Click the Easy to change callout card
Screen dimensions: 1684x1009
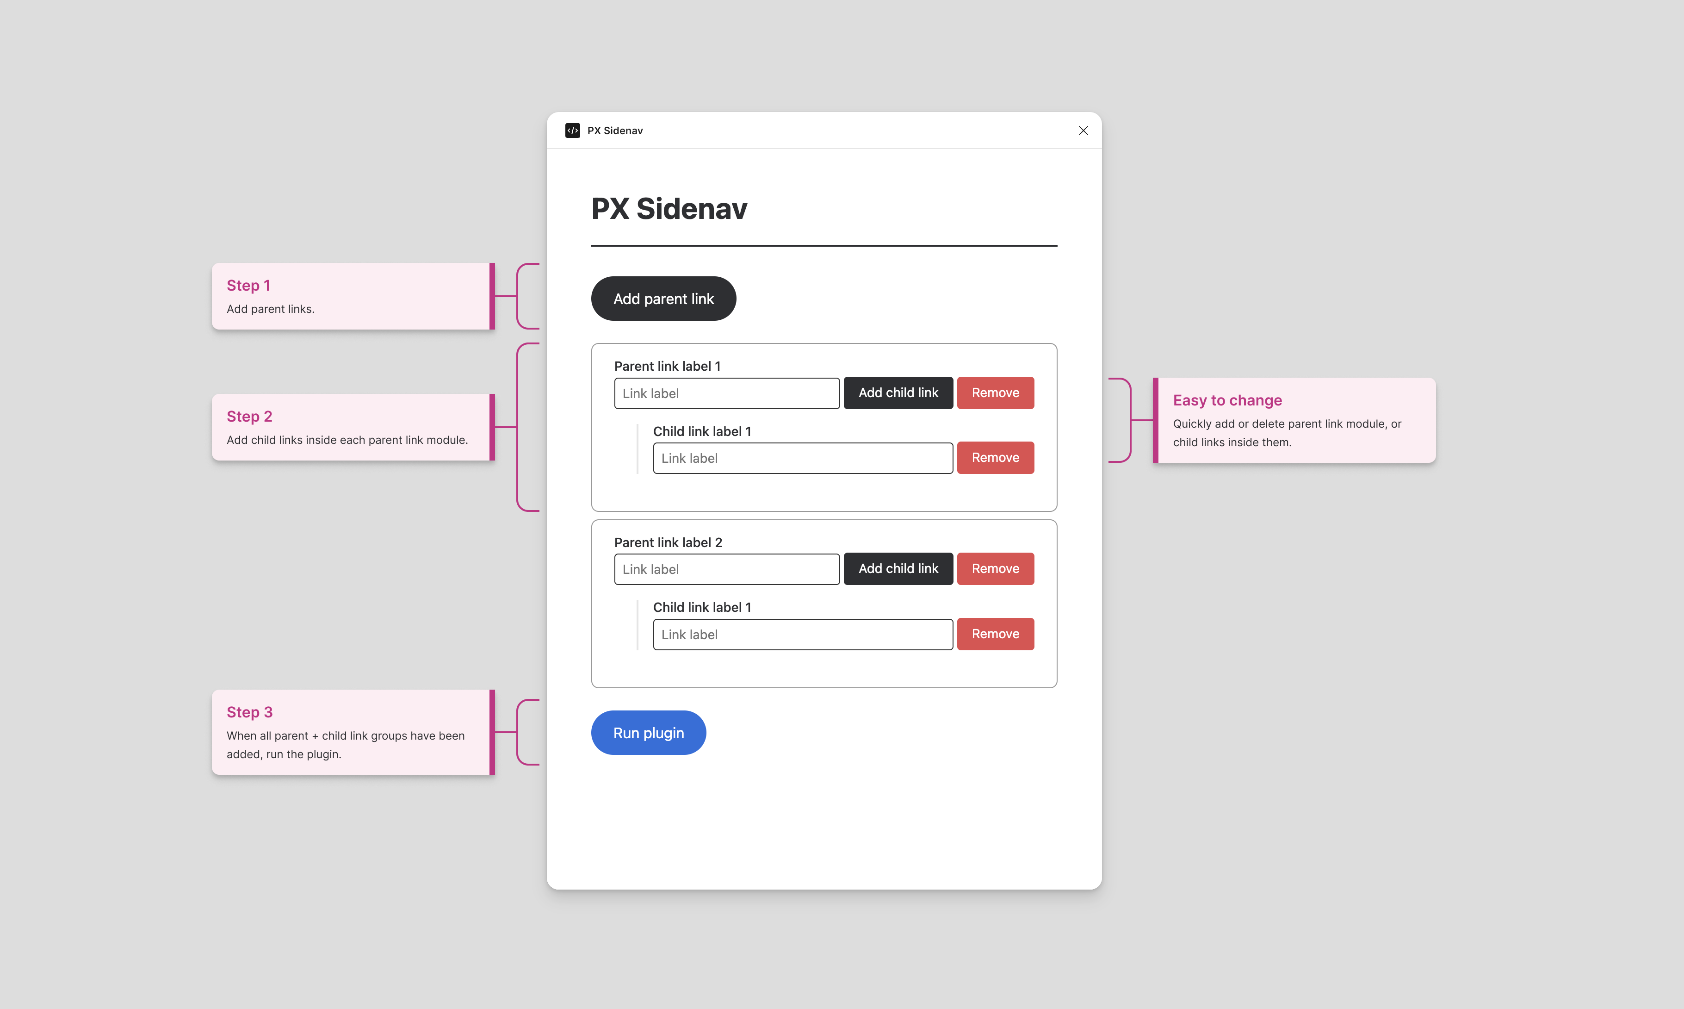pyautogui.click(x=1294, y=420)
